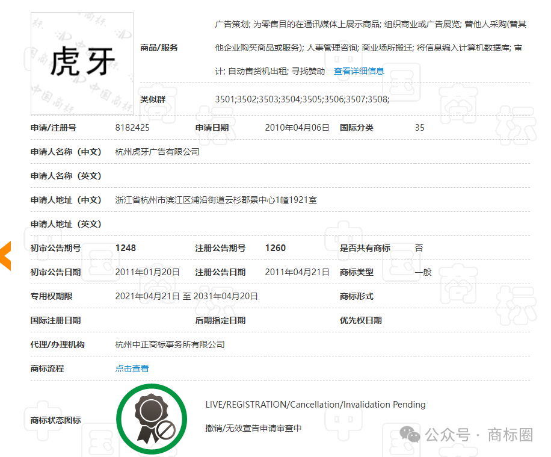Click exclusive rights period 2021年04月21日 至 2031年04月20日

[x=186, y=296]
